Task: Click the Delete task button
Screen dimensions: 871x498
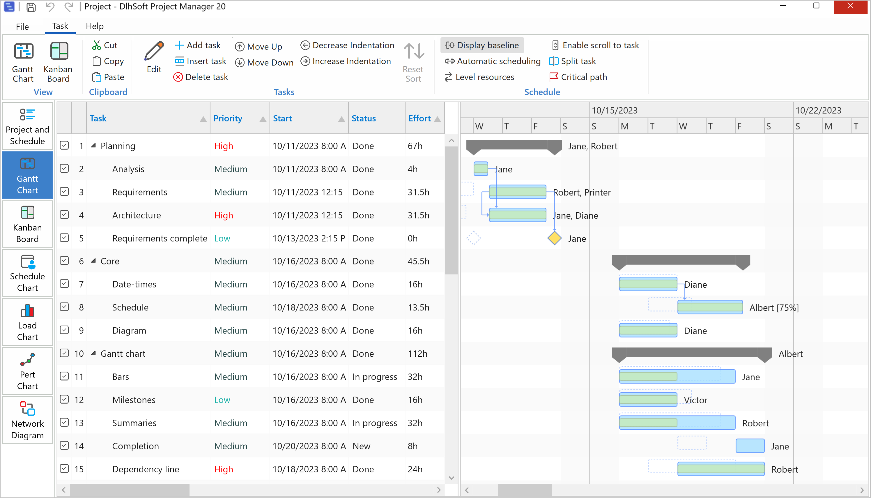Action: [201, 77]
